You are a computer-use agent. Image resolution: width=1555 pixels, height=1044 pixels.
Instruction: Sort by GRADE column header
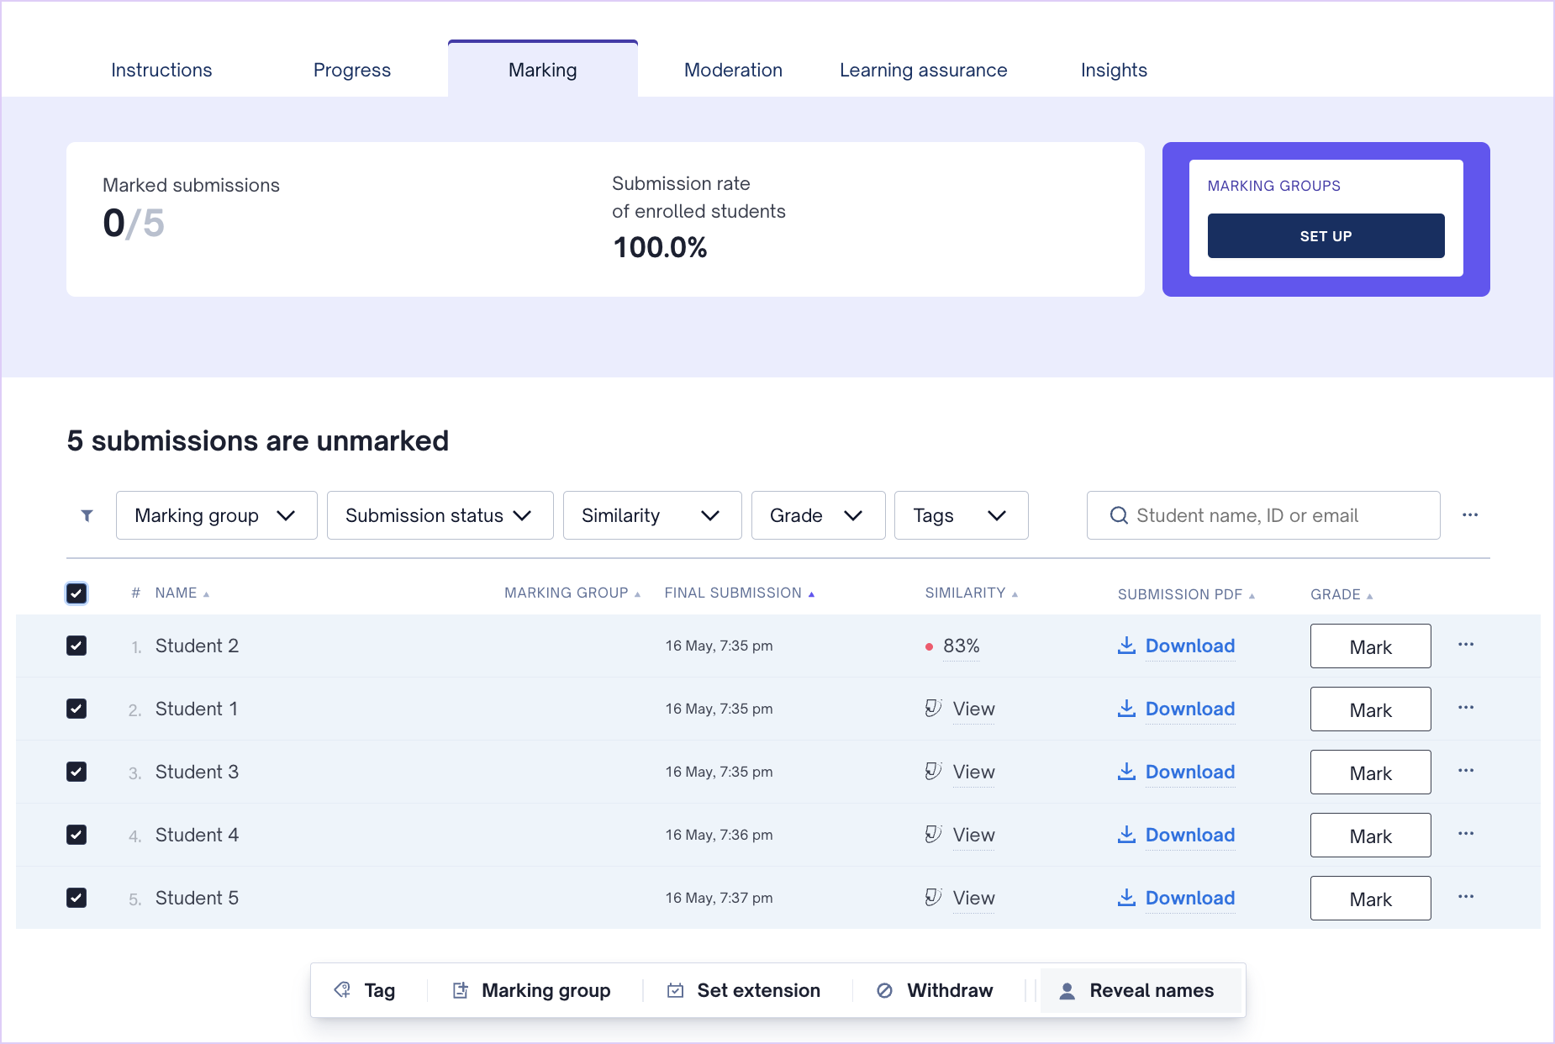tap(1342, 595)
